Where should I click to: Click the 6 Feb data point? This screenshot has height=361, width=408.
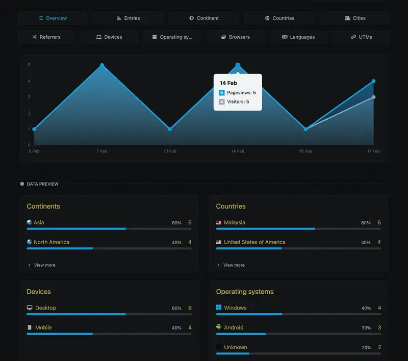click(34, 129)
